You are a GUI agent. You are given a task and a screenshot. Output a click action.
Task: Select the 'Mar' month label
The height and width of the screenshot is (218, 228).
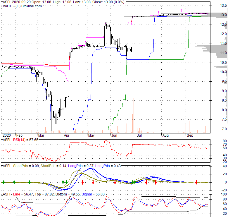(41, 135)
